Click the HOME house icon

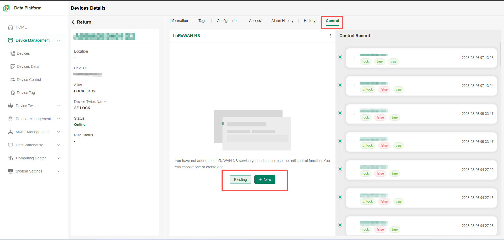[x=10, y=27]
